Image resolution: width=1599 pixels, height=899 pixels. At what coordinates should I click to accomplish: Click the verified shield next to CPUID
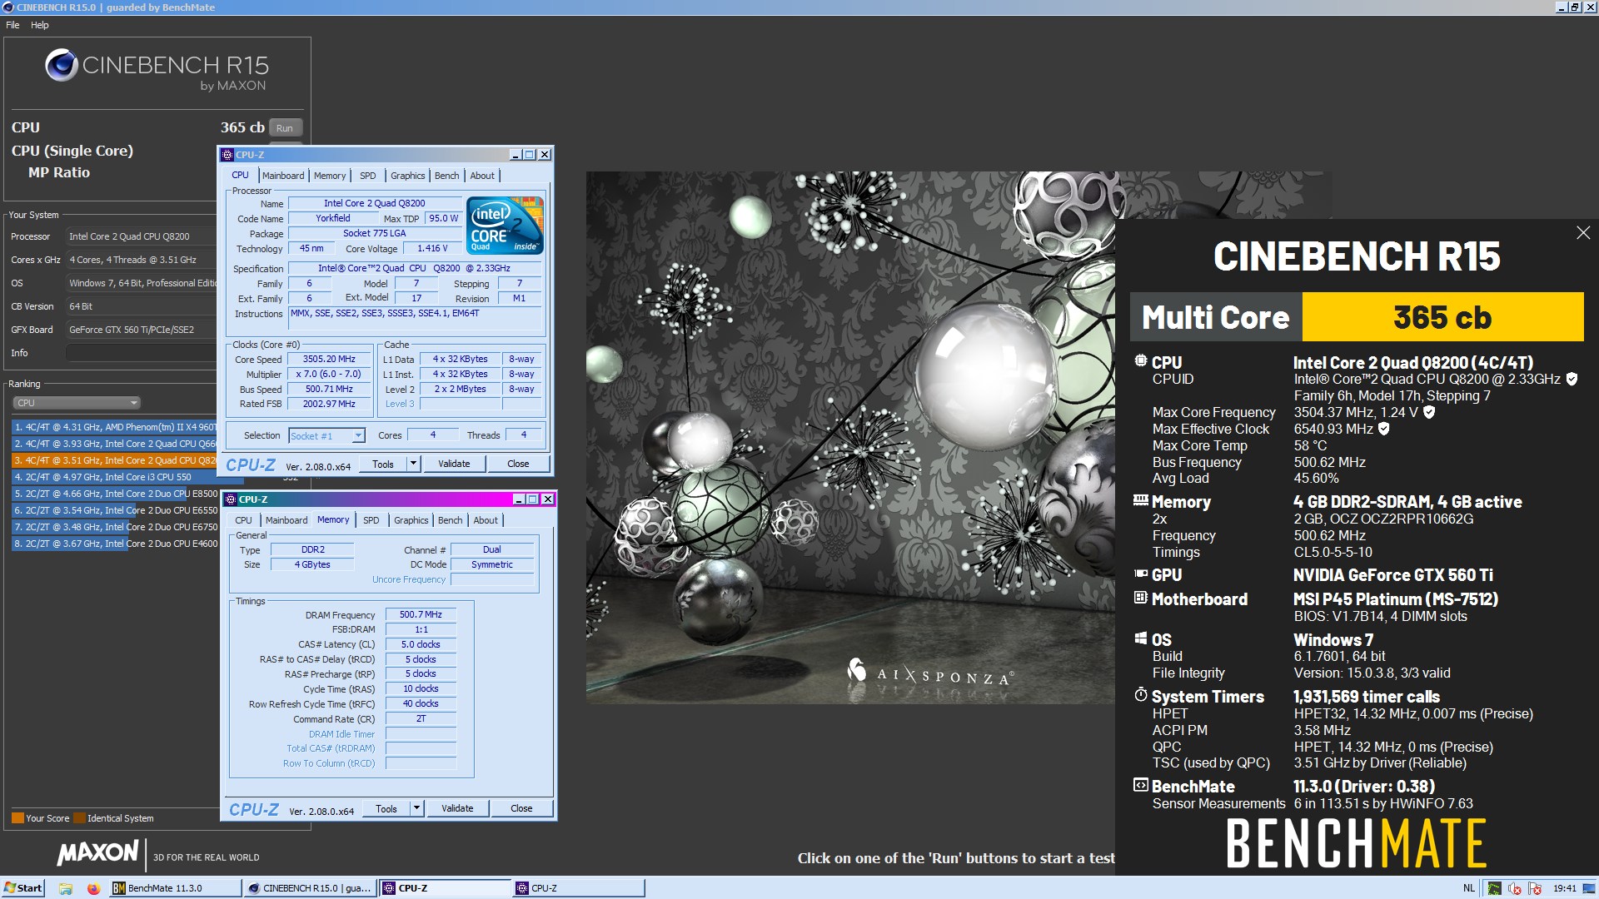[x=1572, y=379]
